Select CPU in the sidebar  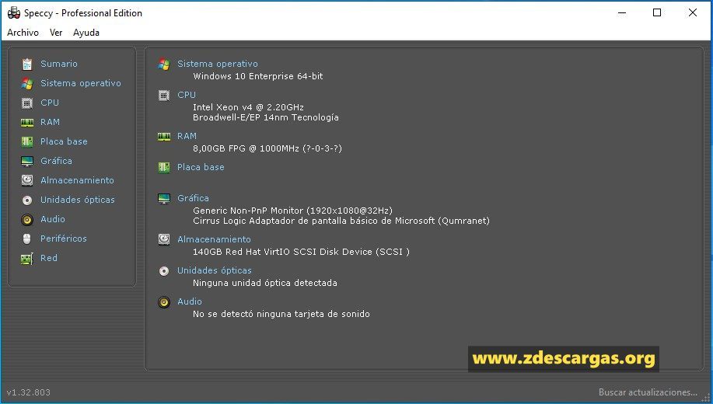[x=50, y=103]
